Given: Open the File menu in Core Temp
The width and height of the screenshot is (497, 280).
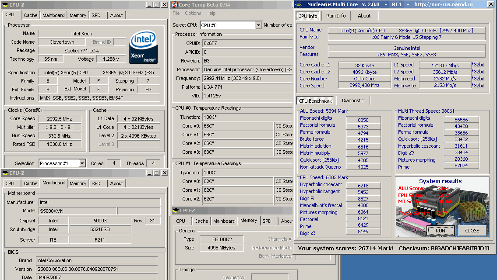Looking at the screenshot, I should tap(176, 13).
